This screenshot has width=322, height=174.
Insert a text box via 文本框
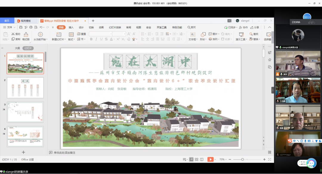click(193, 37)
